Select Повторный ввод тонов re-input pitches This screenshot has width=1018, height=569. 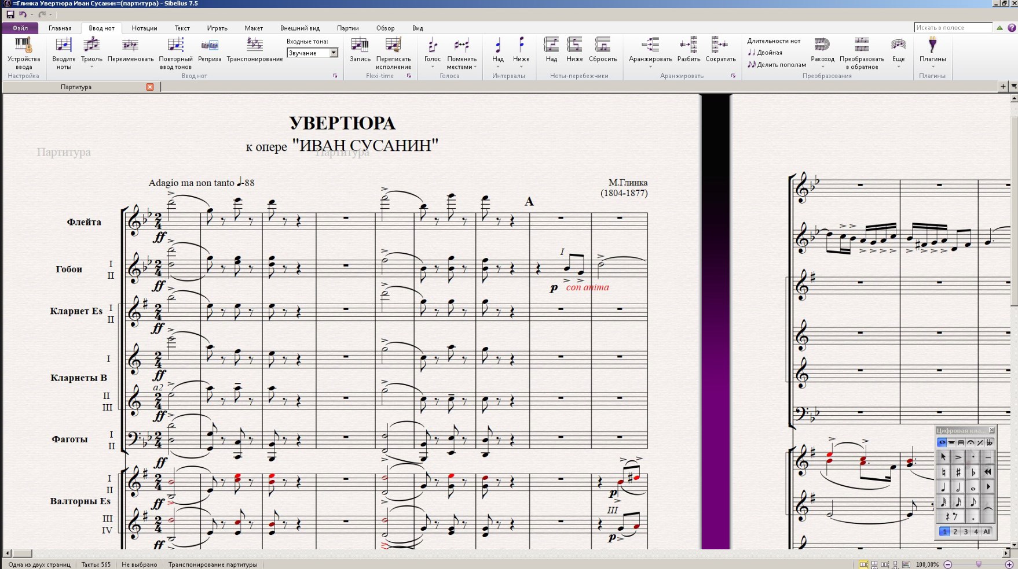point(175,53)
